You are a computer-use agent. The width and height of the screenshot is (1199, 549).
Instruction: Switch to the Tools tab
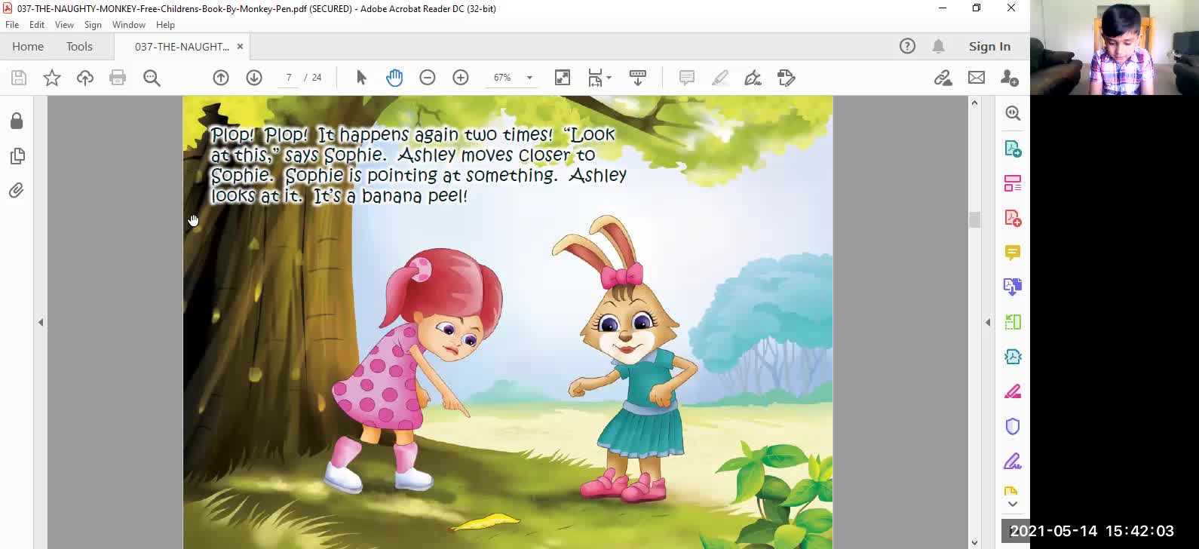(x=79, y=46)
